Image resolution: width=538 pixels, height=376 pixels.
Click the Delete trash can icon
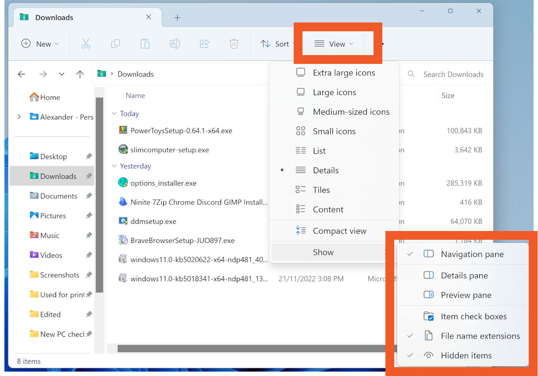coord(234,44)
